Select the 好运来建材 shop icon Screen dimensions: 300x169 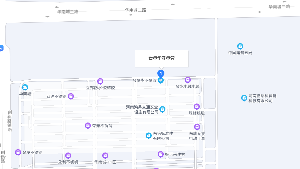[160, 154]
